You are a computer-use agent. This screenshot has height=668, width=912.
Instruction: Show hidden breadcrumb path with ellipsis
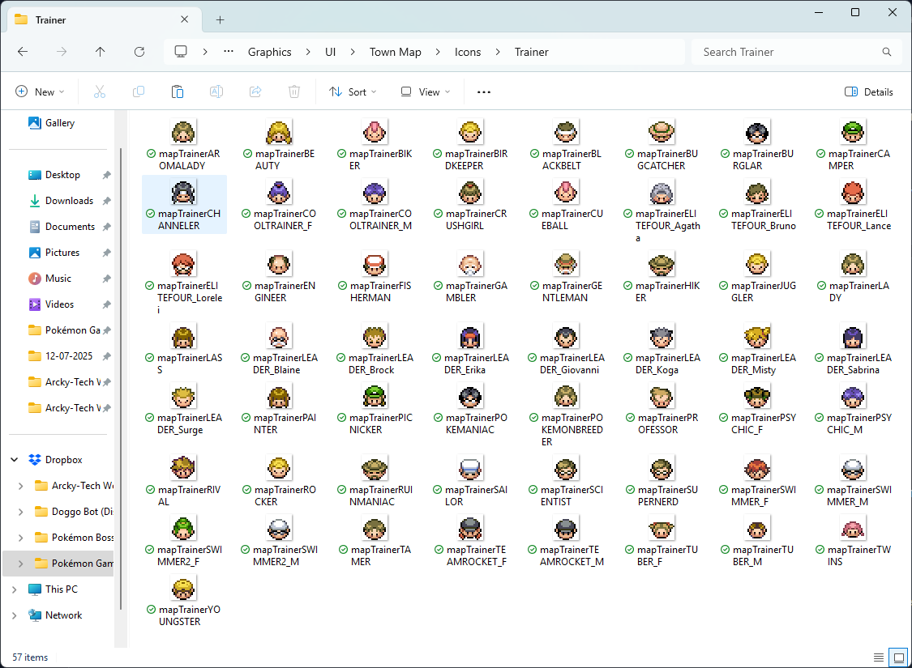click(x=229, y=51)
